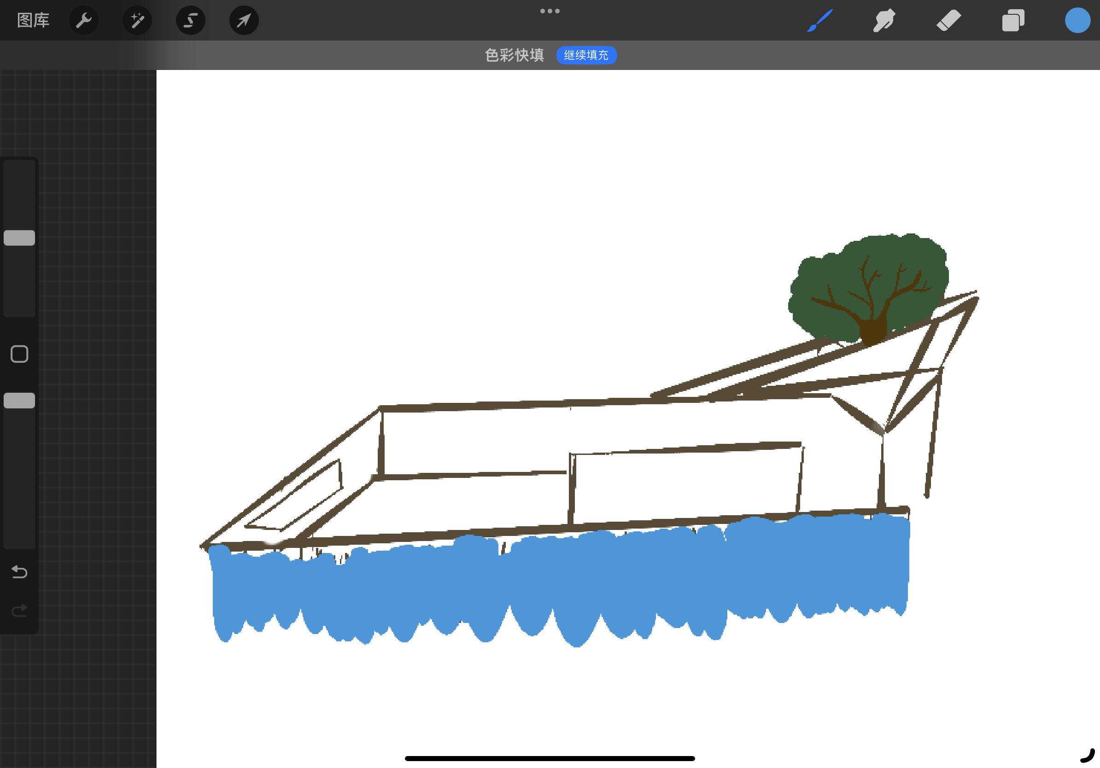
Task: Select the Eraser tool
Action: coord(948,21)
